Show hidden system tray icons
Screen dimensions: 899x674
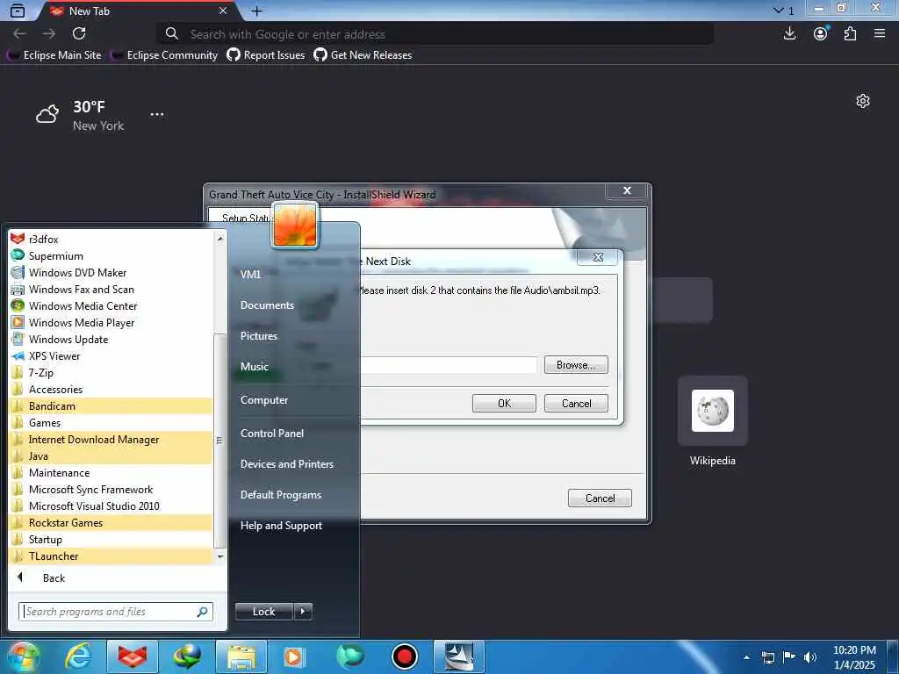[746, 657]
